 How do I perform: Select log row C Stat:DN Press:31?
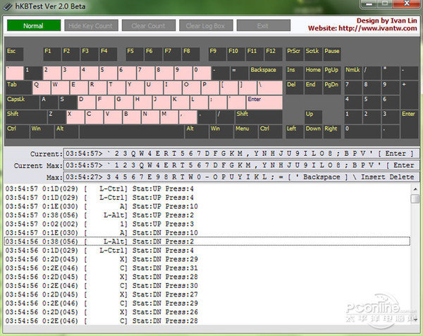click(207, 268)
